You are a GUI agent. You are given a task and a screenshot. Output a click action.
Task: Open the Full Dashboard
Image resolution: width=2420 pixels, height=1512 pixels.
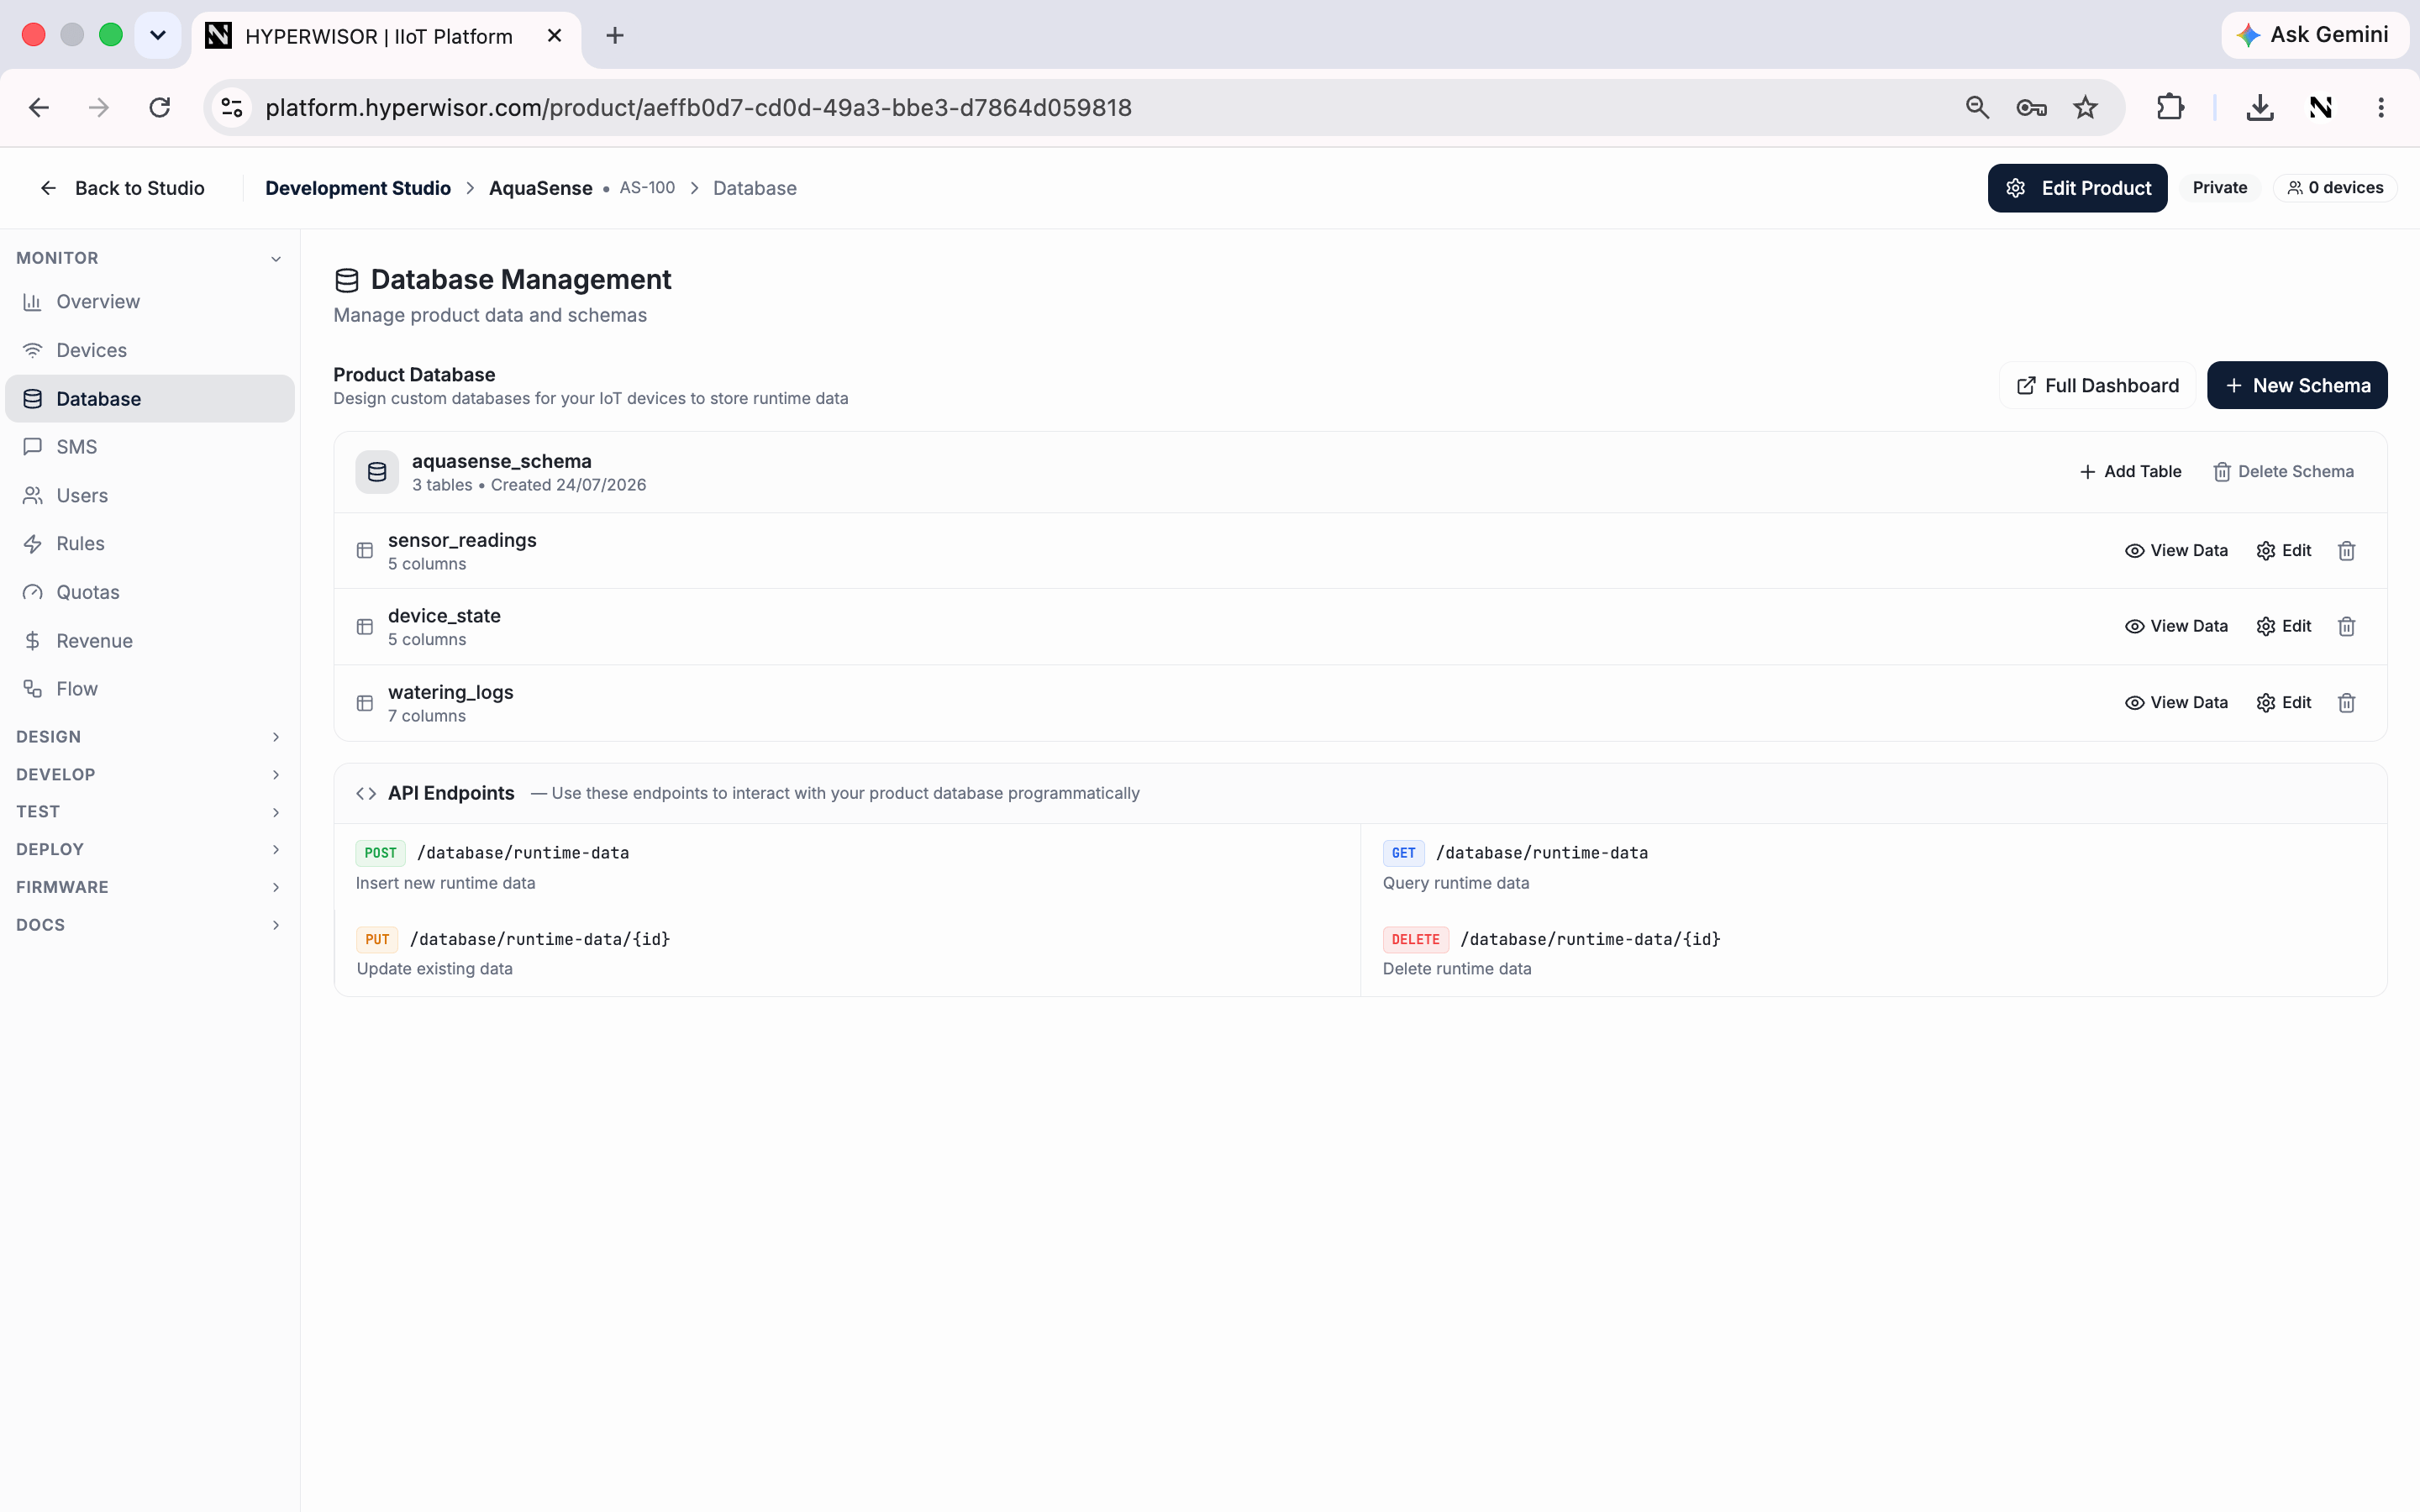2097,386
